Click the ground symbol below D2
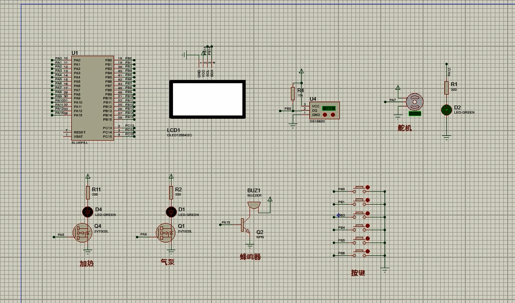 click(x=446, y=137)
